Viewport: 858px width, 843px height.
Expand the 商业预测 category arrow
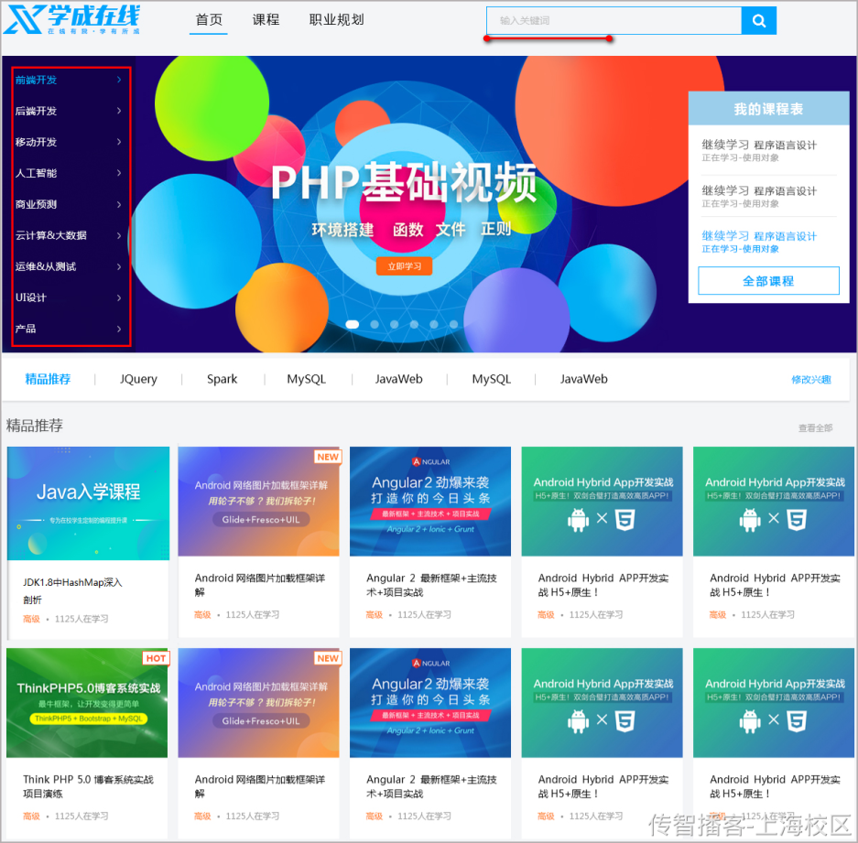click(x=119, y=205)
